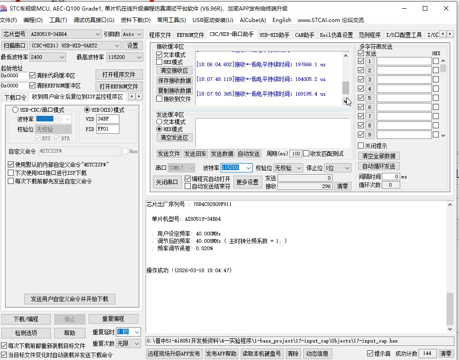Select the USB(HID)模式 radio button
Image resolution: width=459 pixels, height=360 pixels.
click(x=87, y=109)
